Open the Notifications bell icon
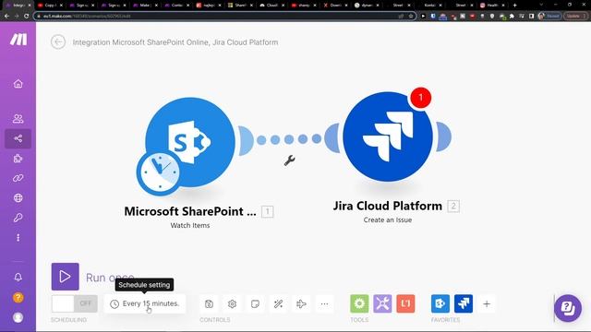Image resolution: width=591 pixels, height=332 pixels. pyautogui.click(x=18, y=278)
